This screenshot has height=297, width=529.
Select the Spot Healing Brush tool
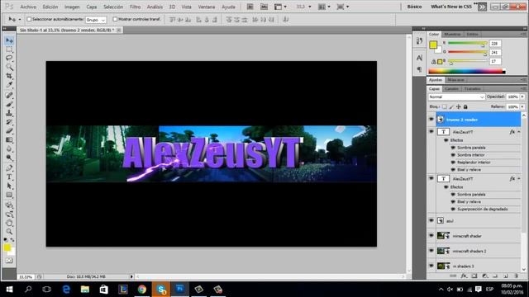coord(9,96)
